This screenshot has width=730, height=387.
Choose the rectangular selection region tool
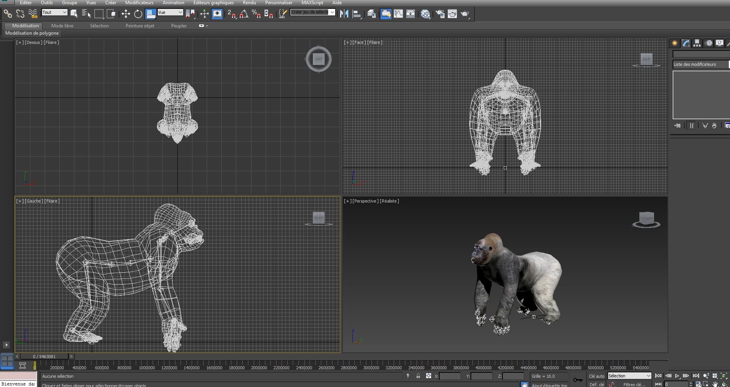99,14
